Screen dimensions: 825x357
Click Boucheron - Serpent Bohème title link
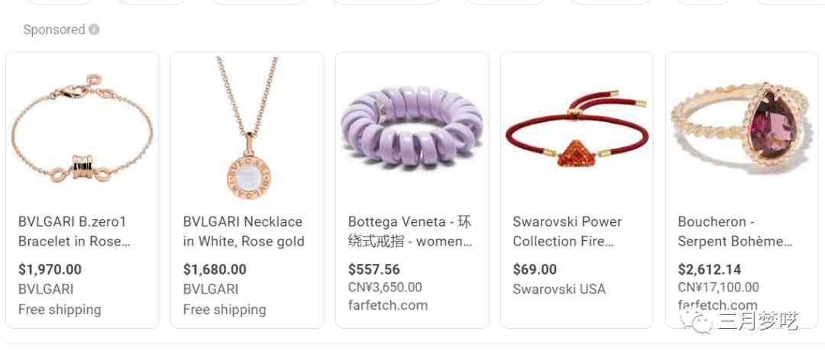735,232
